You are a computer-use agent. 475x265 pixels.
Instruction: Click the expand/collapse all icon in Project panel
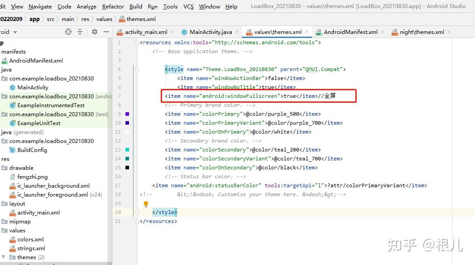coord(80,32)
